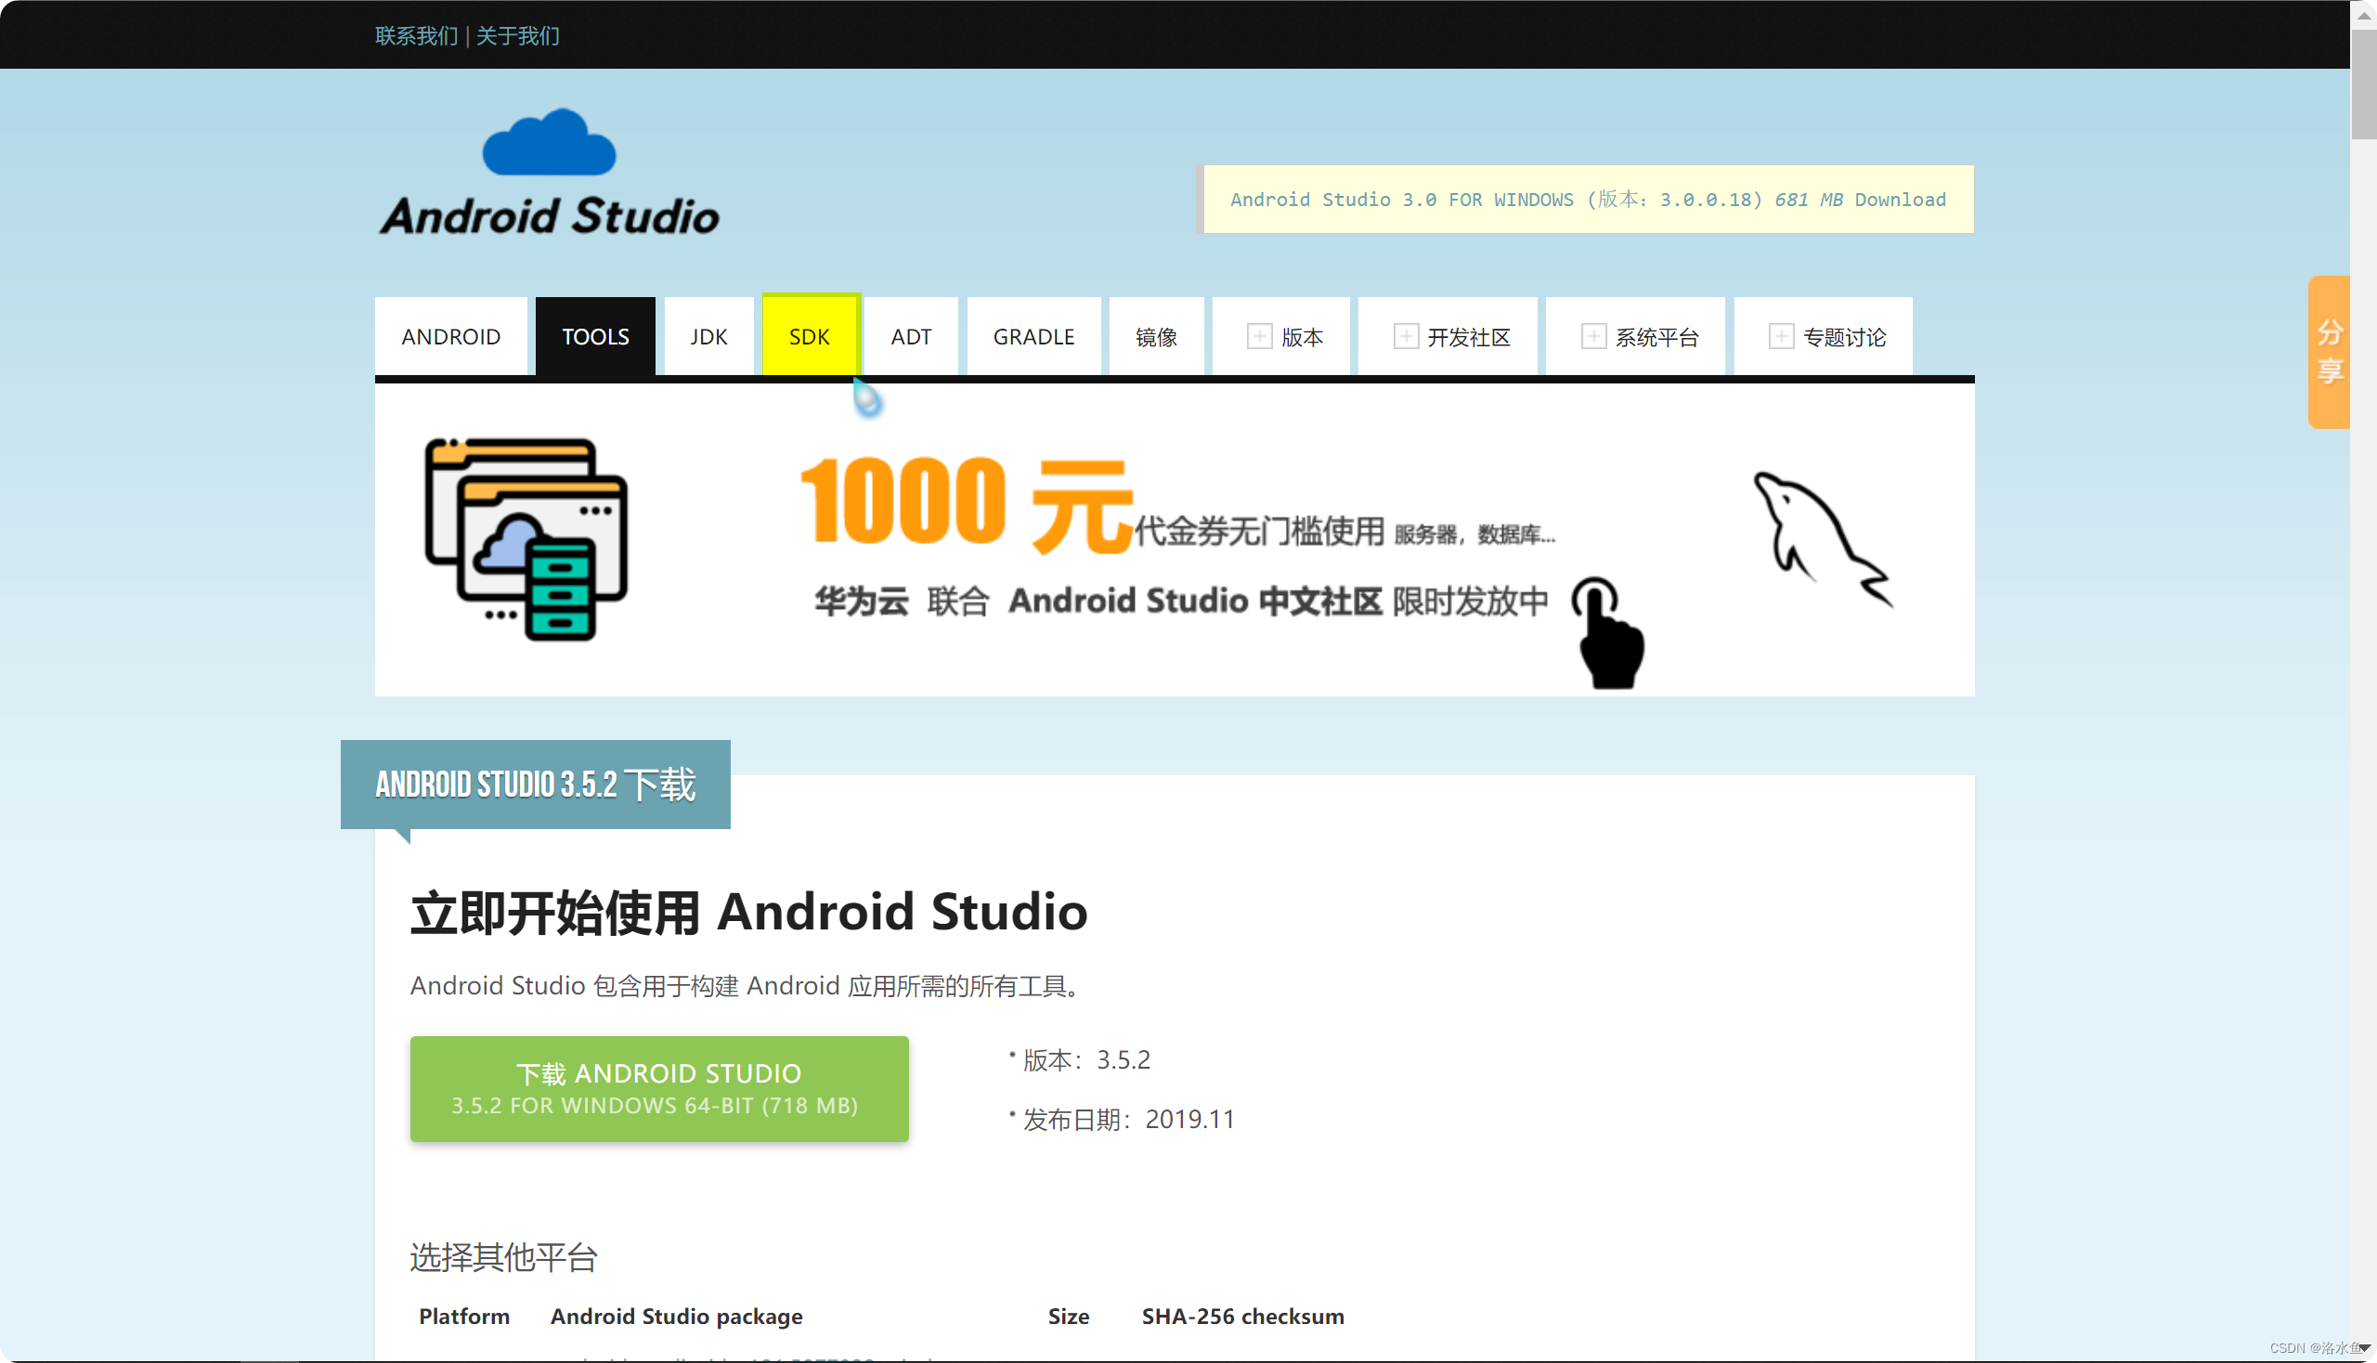Open the ADT tab
The height and width of the screenshot is (1363, 2377).
point(911,336)
